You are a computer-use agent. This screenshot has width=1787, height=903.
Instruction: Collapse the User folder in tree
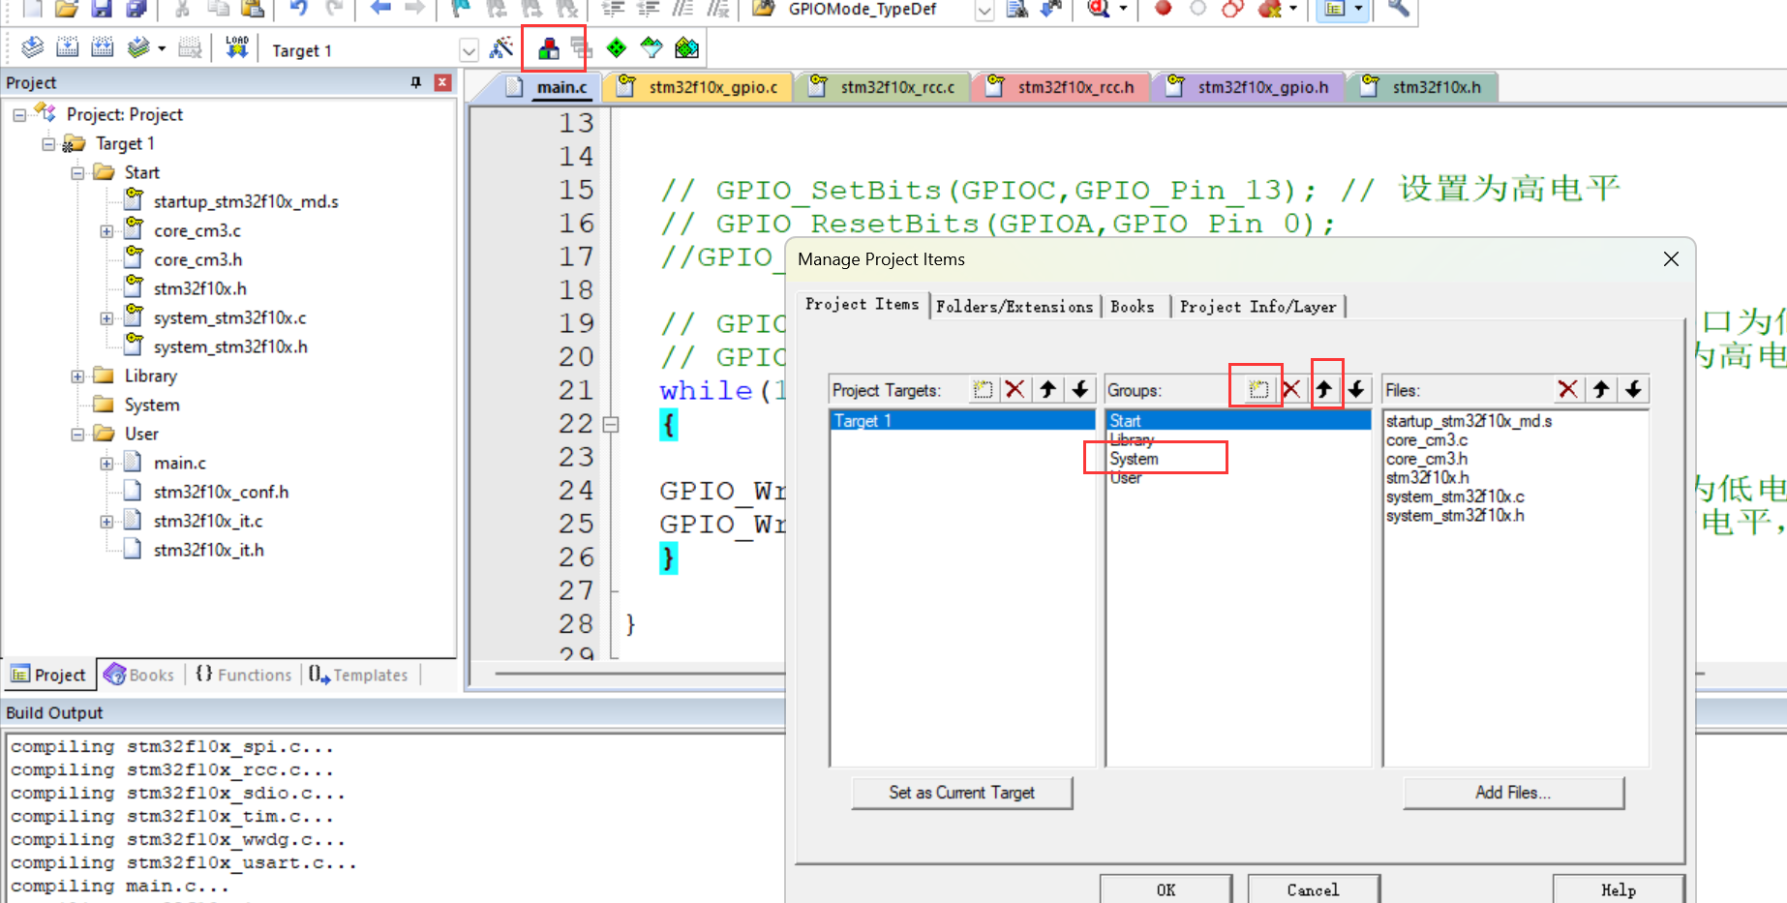point(77,435)
